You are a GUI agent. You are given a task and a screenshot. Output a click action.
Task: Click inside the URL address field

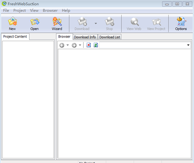pos(143,45)
